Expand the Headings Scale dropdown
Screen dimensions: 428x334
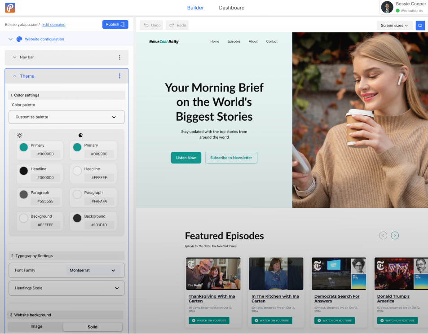point(66,288)
